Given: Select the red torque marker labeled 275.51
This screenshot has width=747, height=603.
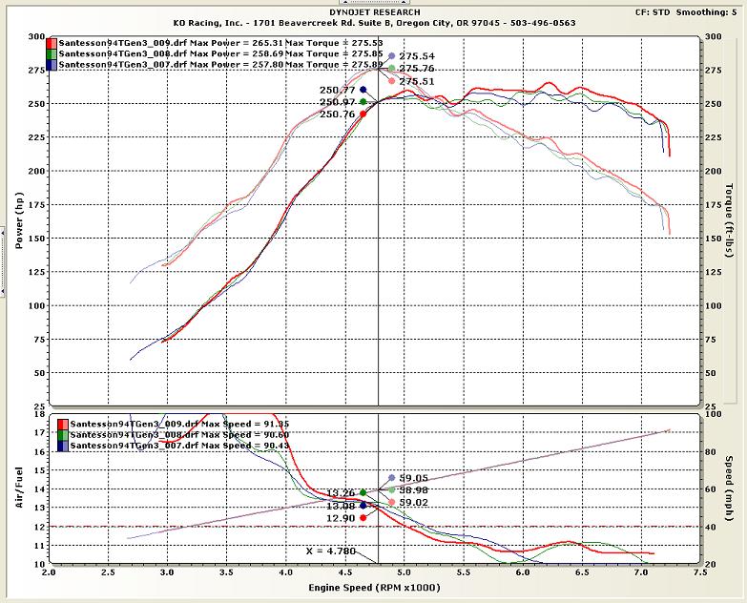Looking at the screenshot, I should tap(391, 81).
